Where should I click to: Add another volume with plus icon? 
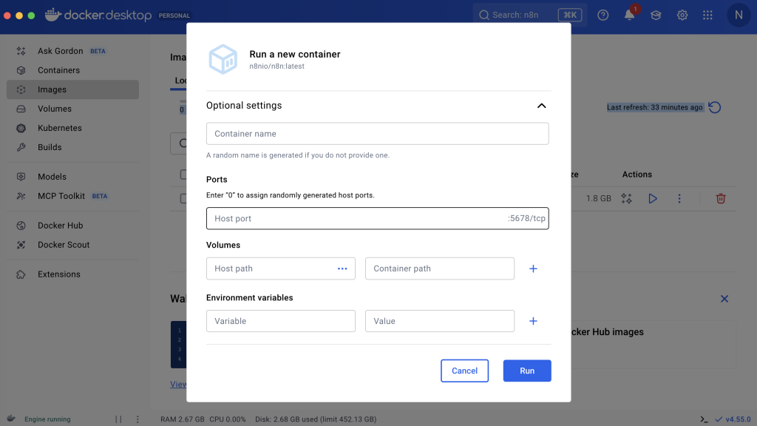pyautogui.click(x=533, y=268)
